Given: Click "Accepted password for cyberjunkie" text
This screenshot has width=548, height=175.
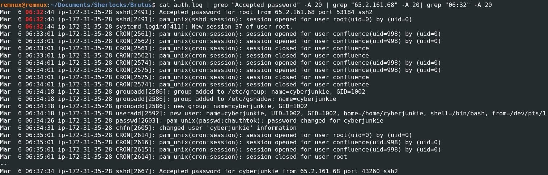Looking at the screenshot, I should click(217, 171).
